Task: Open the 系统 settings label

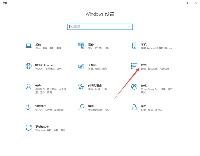Action: 38,45
